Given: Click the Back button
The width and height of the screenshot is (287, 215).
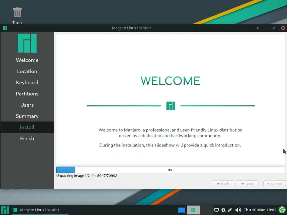Looking at the screenshot, I should tap(223, 184).
